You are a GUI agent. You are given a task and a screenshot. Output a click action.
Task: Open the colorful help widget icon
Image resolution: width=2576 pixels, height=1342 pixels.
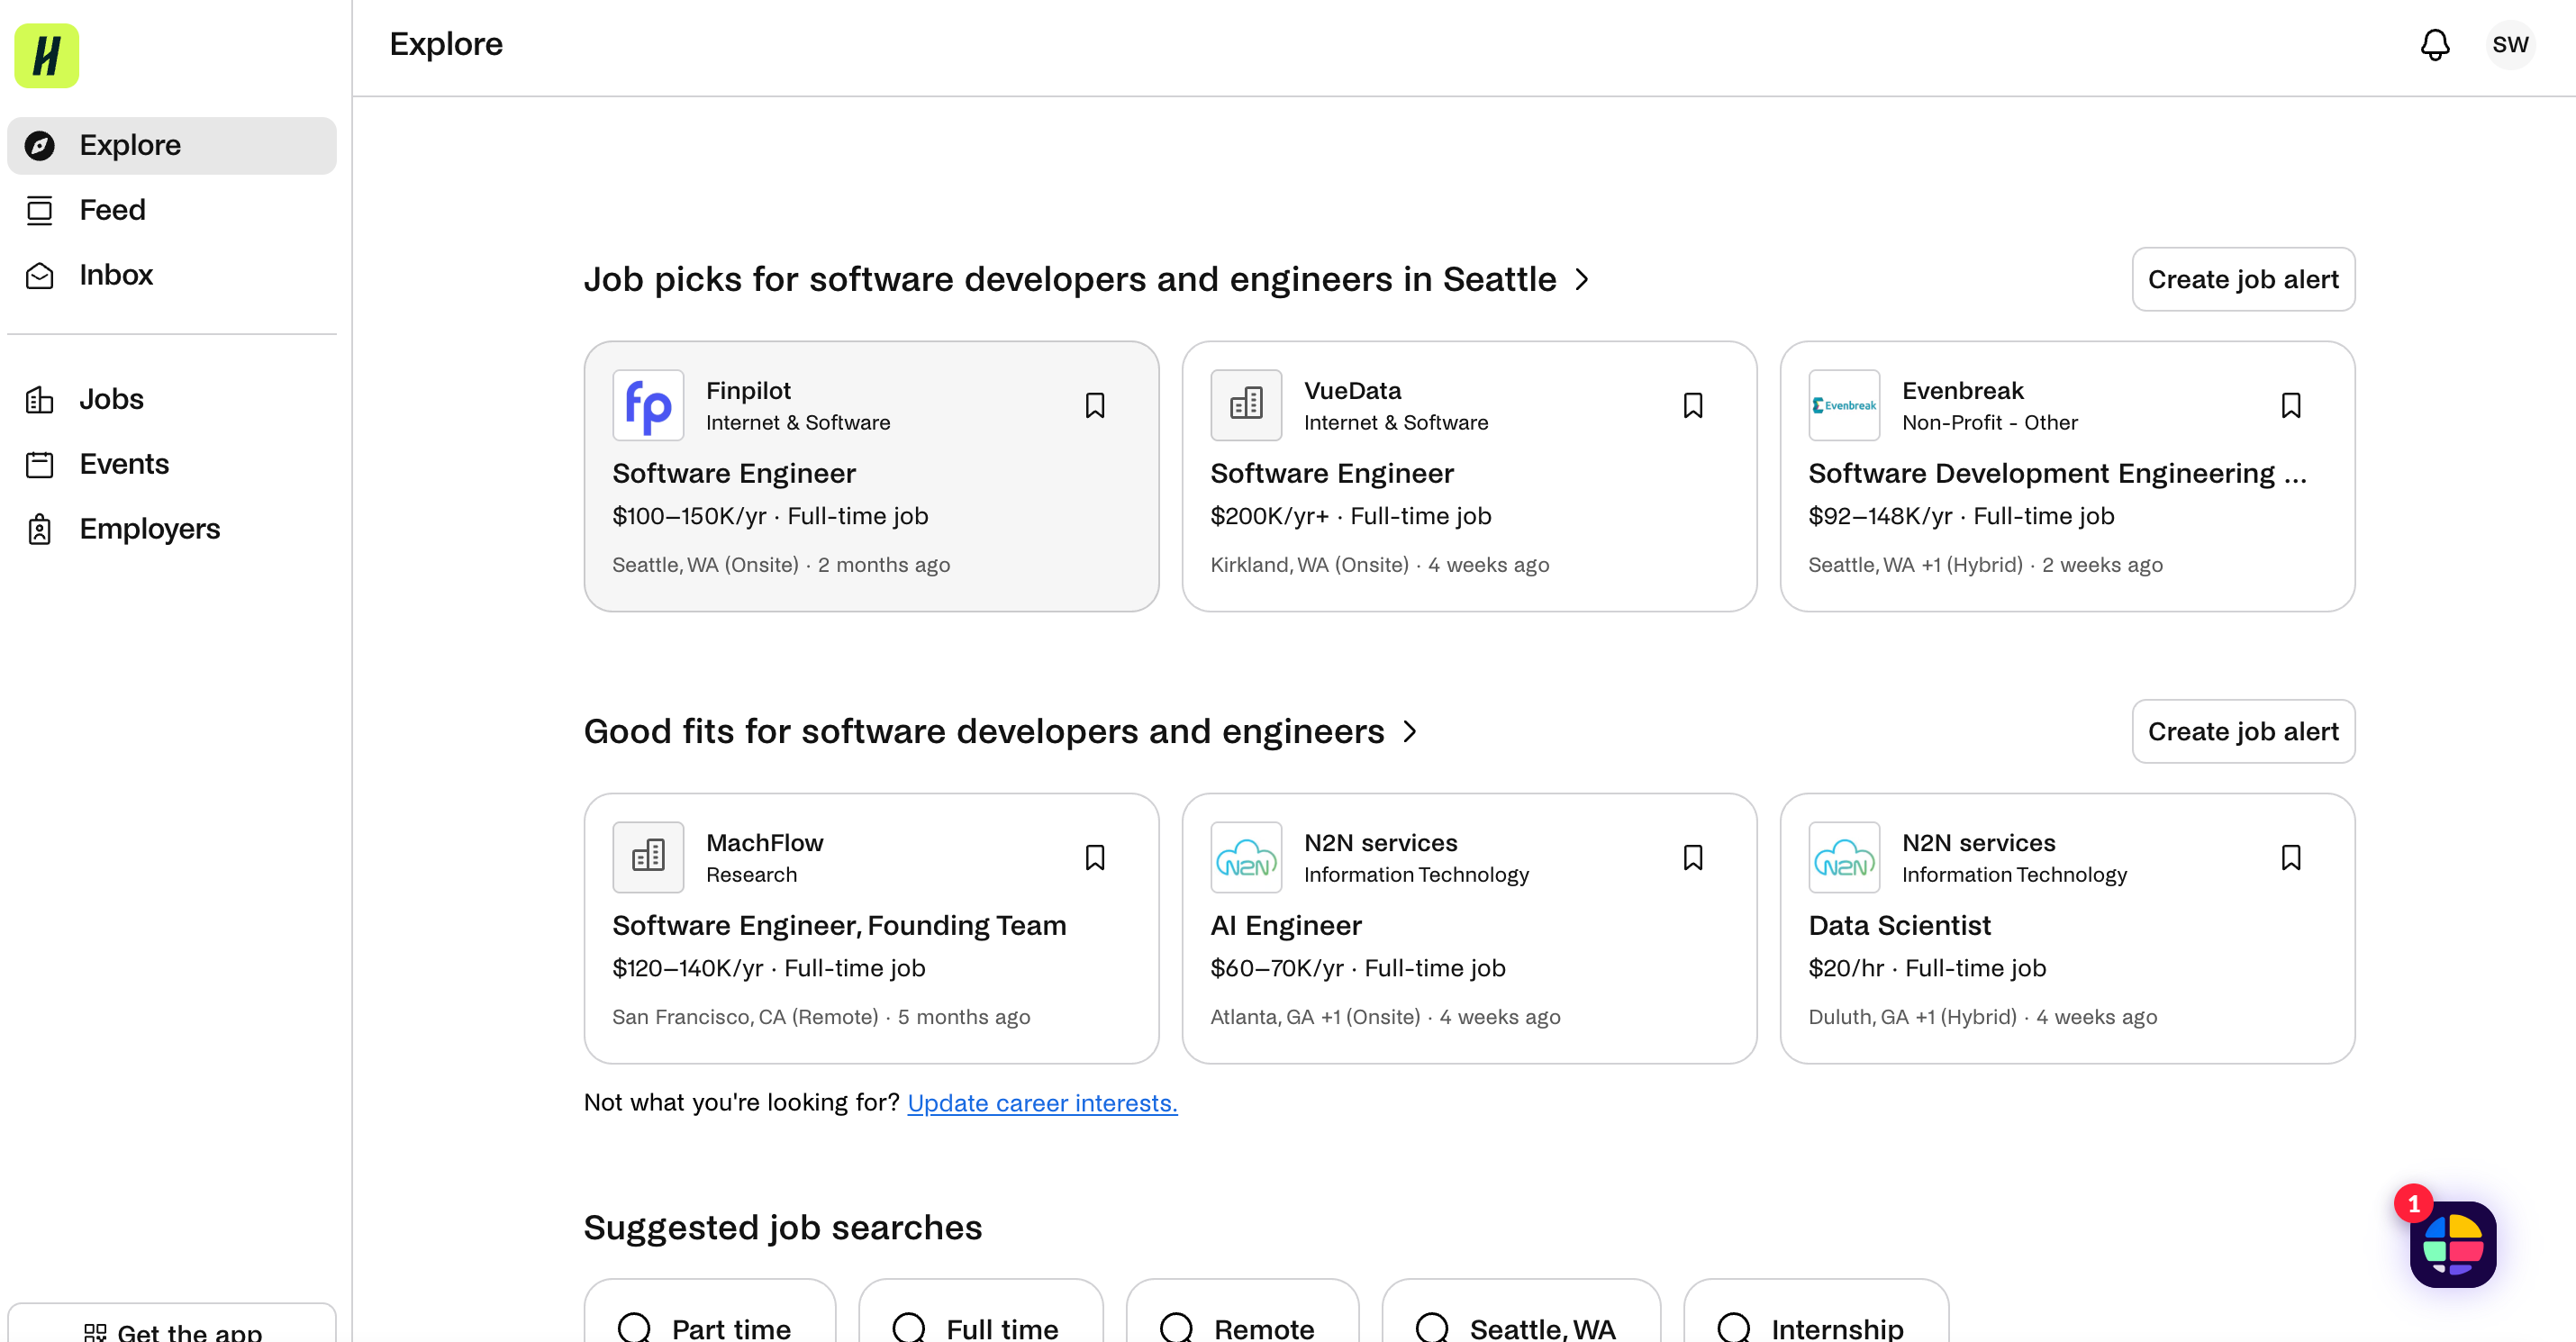pyautogui.click(x=2452, y=1244)
